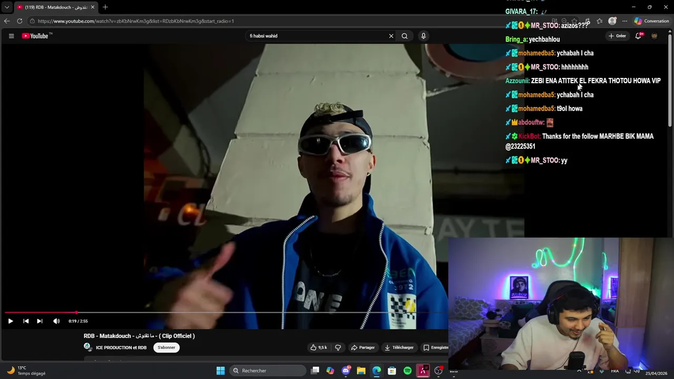Screen dimensions: 674x379
Task: Open the Windows Start menu
Action: [221, 371]
